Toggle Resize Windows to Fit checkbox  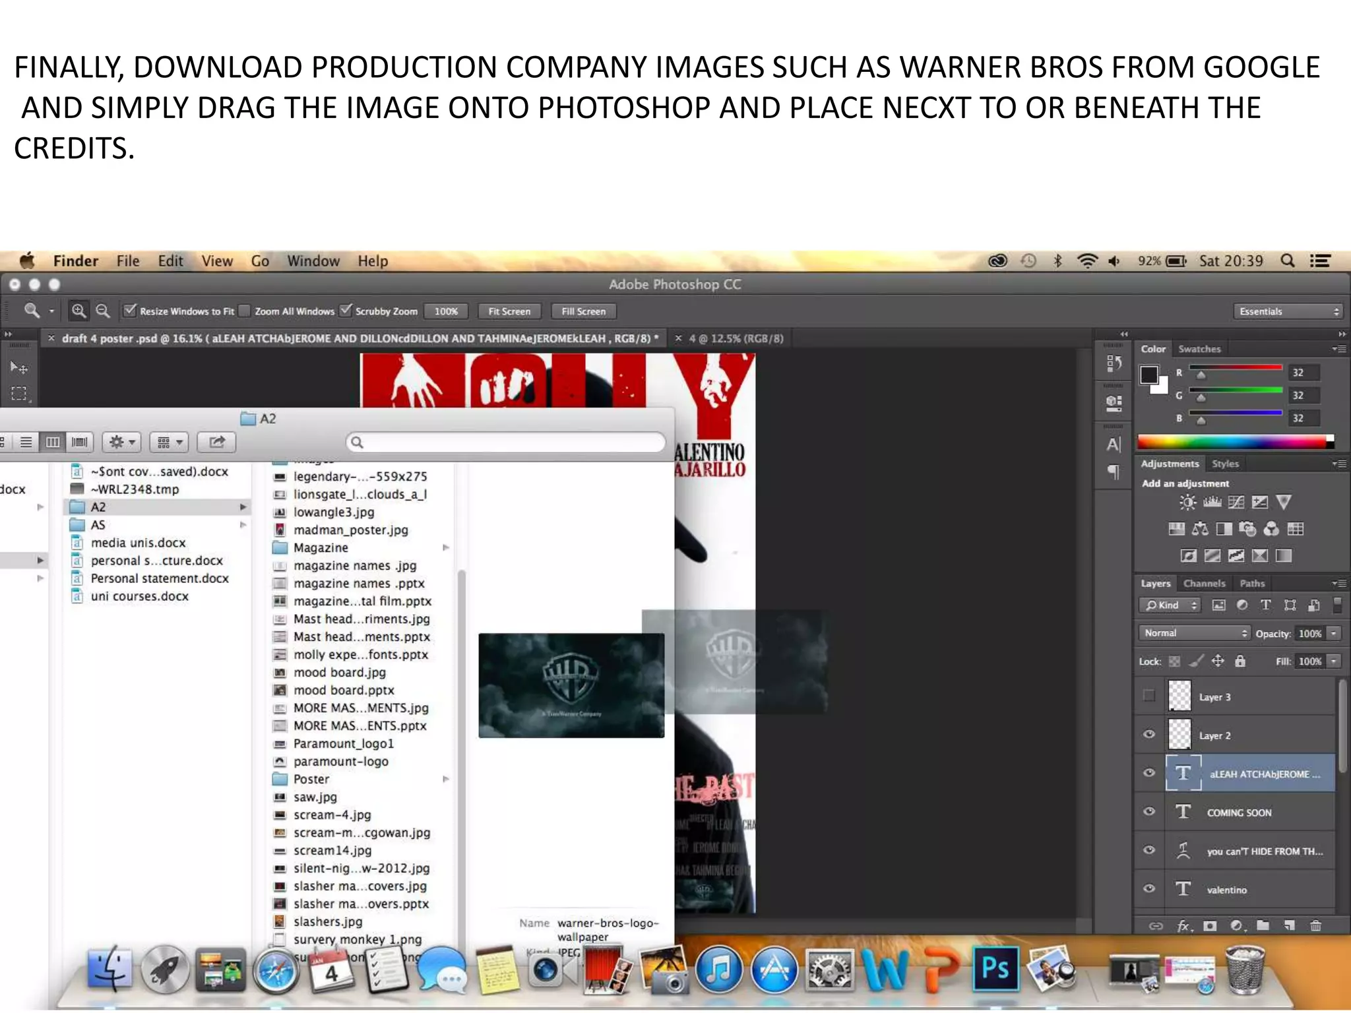tap(130, 310)
